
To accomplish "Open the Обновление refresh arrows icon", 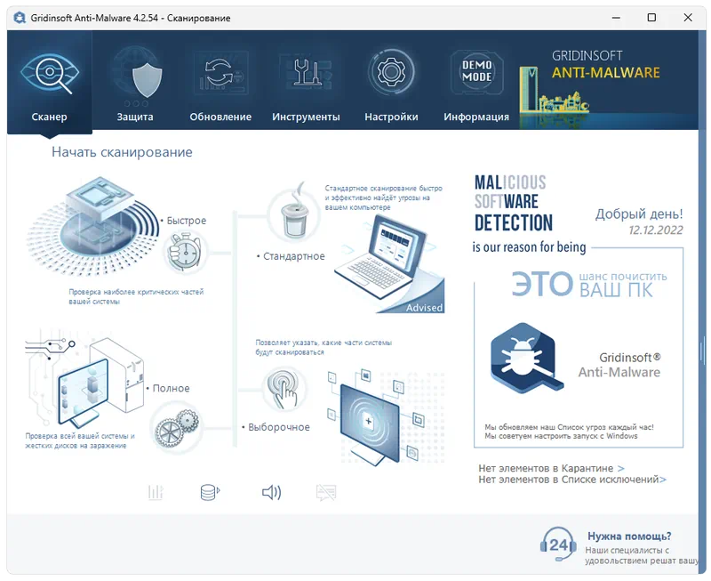I will tap(220, 73).
